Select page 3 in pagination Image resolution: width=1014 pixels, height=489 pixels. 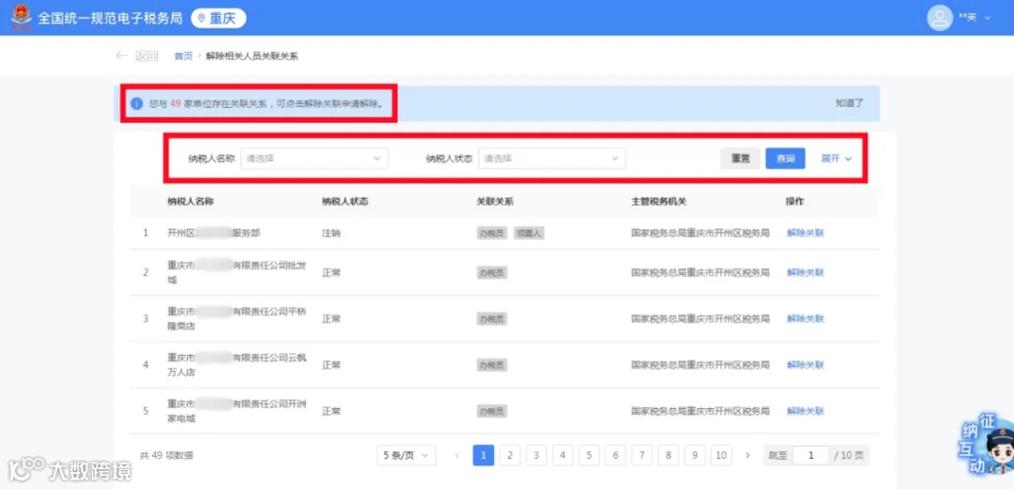coord(536,455)
